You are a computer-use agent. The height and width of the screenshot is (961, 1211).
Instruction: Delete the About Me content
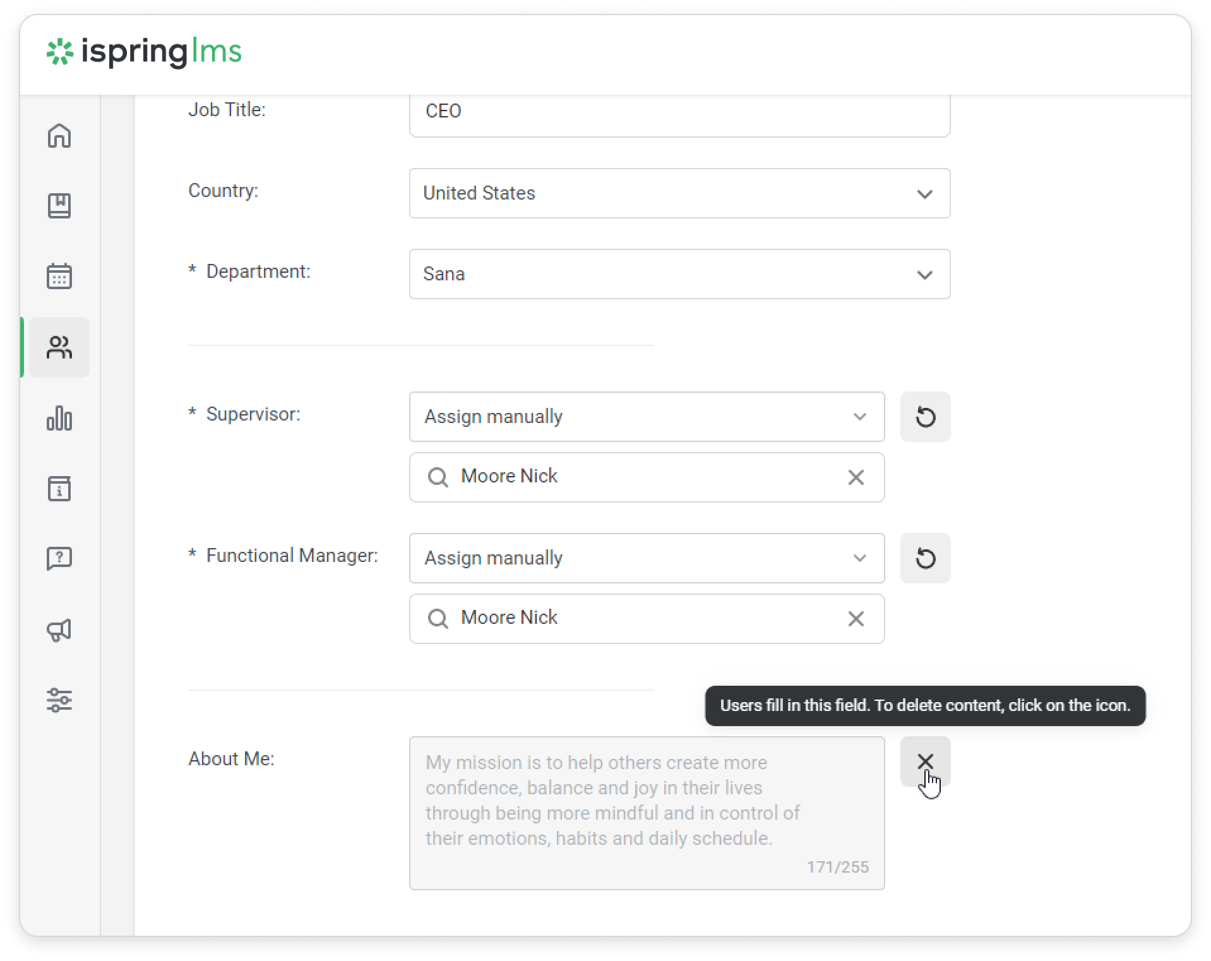925,761
